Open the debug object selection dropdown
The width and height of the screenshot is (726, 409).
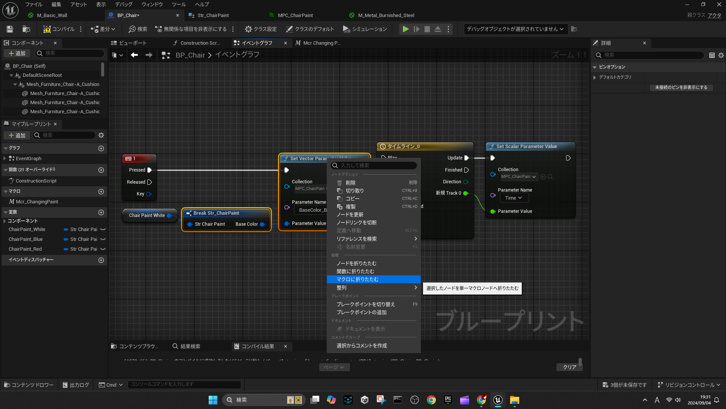515,29
